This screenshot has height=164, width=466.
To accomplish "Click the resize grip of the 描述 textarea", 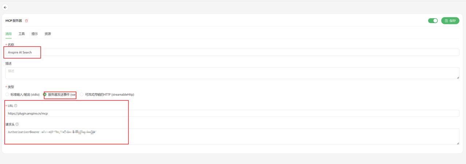I will click(458, 77).
